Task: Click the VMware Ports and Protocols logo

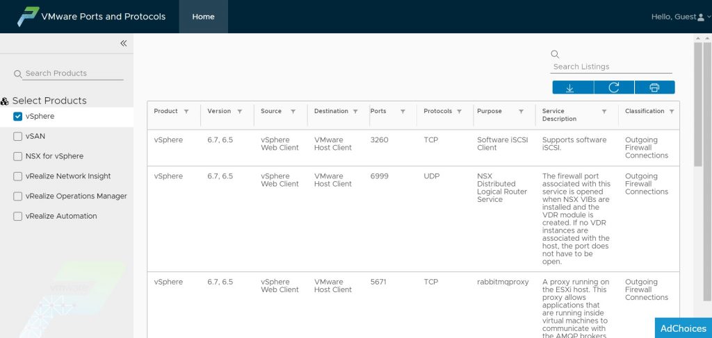Action: [28, 17]
